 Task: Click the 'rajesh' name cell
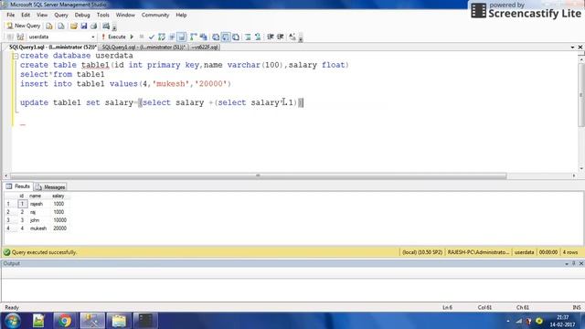(37, 204)
